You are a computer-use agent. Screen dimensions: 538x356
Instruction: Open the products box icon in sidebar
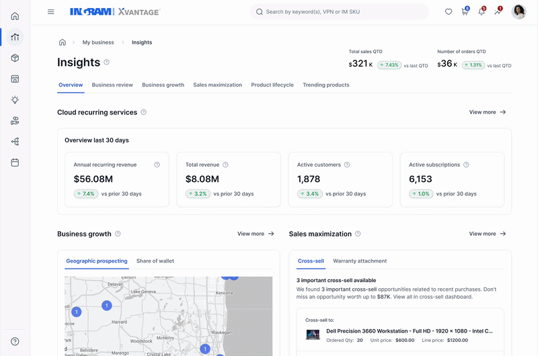point(15,58)
